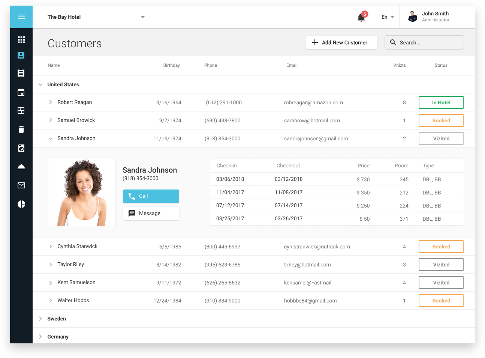
Task: Open the room service bell icon
Action: (21, 167)
